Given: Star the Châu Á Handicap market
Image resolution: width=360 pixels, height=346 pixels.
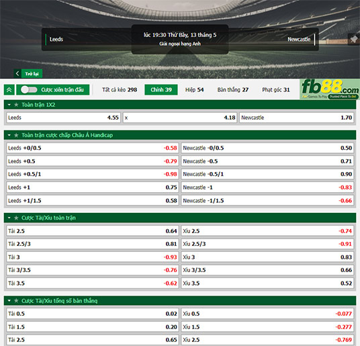Looking at the screenshot, I should tap(16, 135).
